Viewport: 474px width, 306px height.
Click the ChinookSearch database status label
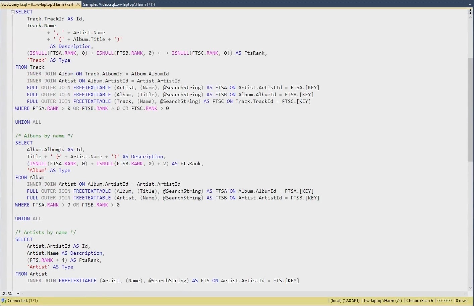pyautogui.click(x=419, y=301)
